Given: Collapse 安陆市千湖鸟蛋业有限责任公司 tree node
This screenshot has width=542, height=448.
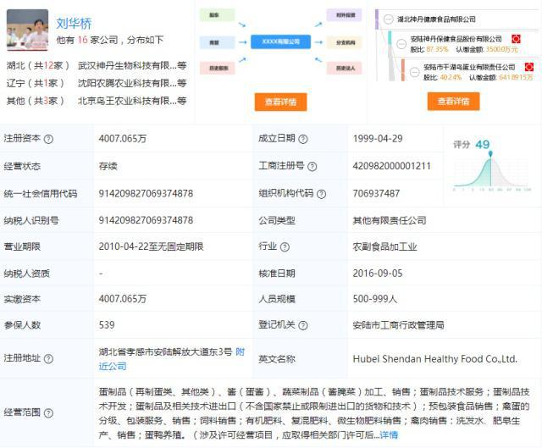Looking at the screenshot, I should coord(414,72).
